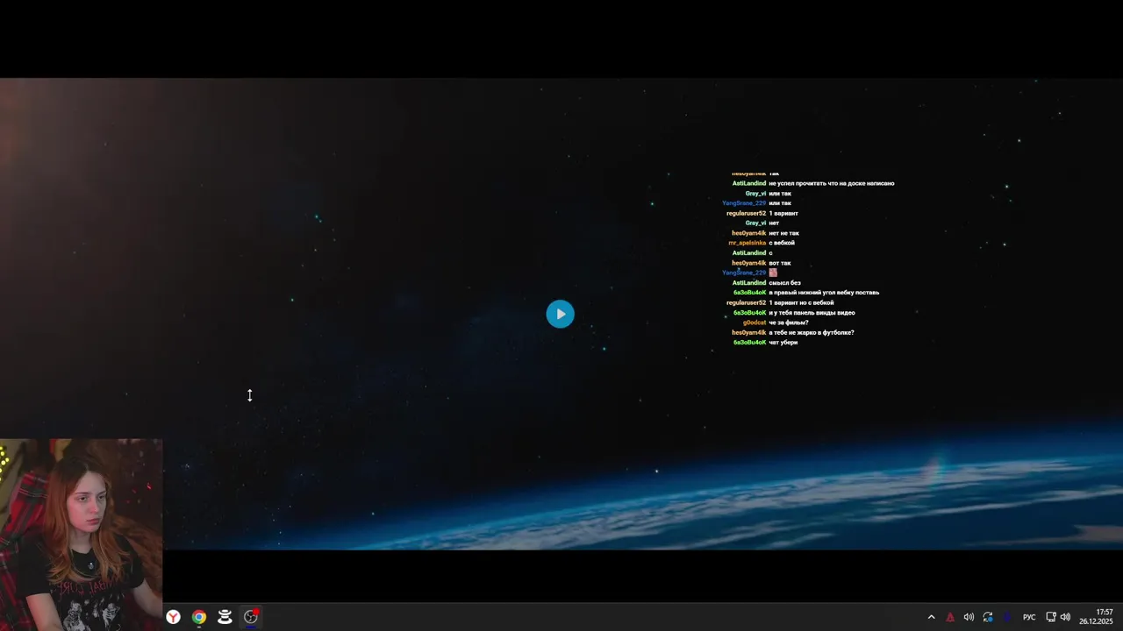Click chat message "не успел прочитать что на доске написано"
Image resolution: width=1123 pixels, height=631 pixels.
pyautogui.click(x=831, y=183)
